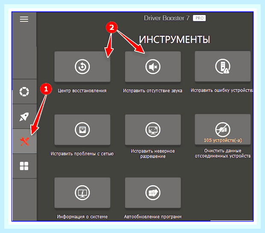Click the network port fix tile

coord(82,130)
